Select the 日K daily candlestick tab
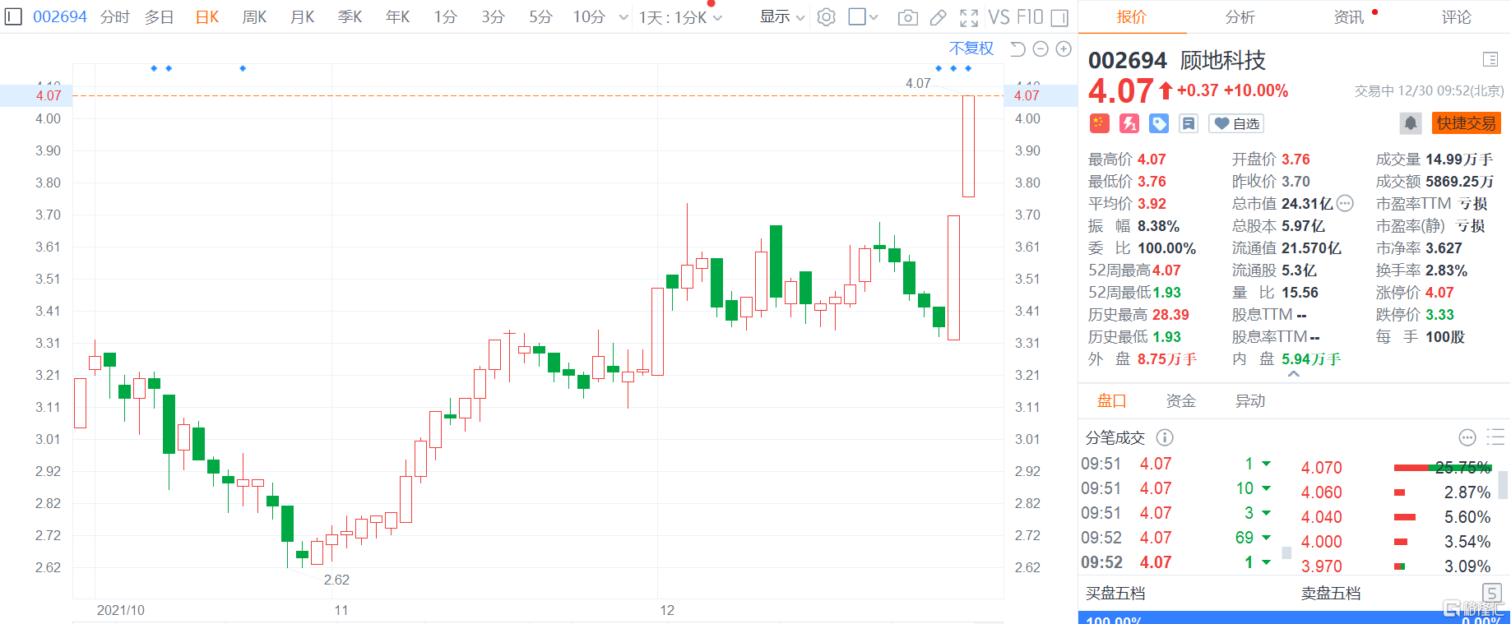Image resolution: width=1511 pixels, height=624 pixels. pos(207,17)
